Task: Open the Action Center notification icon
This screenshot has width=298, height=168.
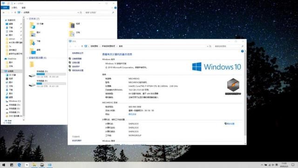Action: 293,165
